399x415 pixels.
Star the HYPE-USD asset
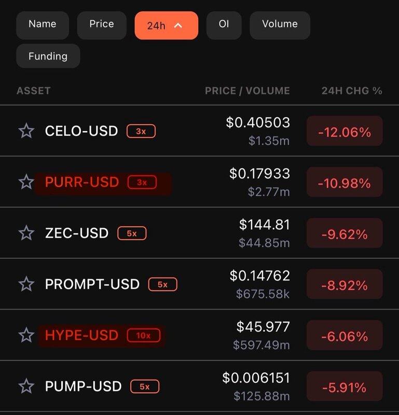point(26,335)
